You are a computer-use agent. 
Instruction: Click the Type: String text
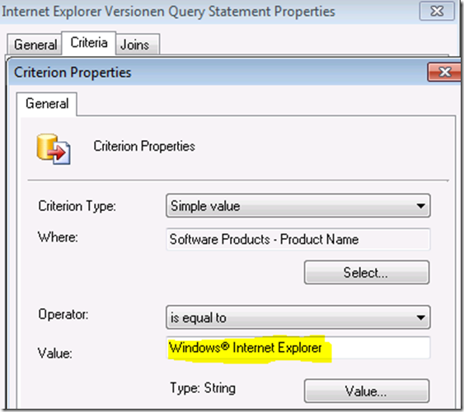coord(203,388)
